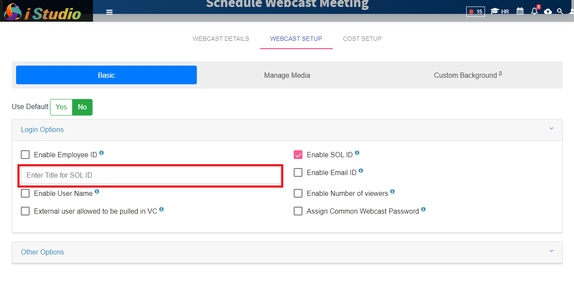Click the cloud upload icon
The height and width of the screenshot is (281, 574).
548,11
